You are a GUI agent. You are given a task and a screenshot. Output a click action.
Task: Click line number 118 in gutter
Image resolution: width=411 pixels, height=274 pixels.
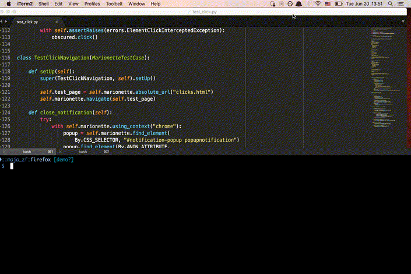tap(6, 71)
